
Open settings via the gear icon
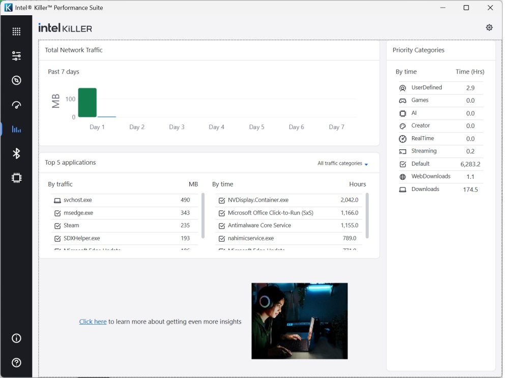point(489,27)
